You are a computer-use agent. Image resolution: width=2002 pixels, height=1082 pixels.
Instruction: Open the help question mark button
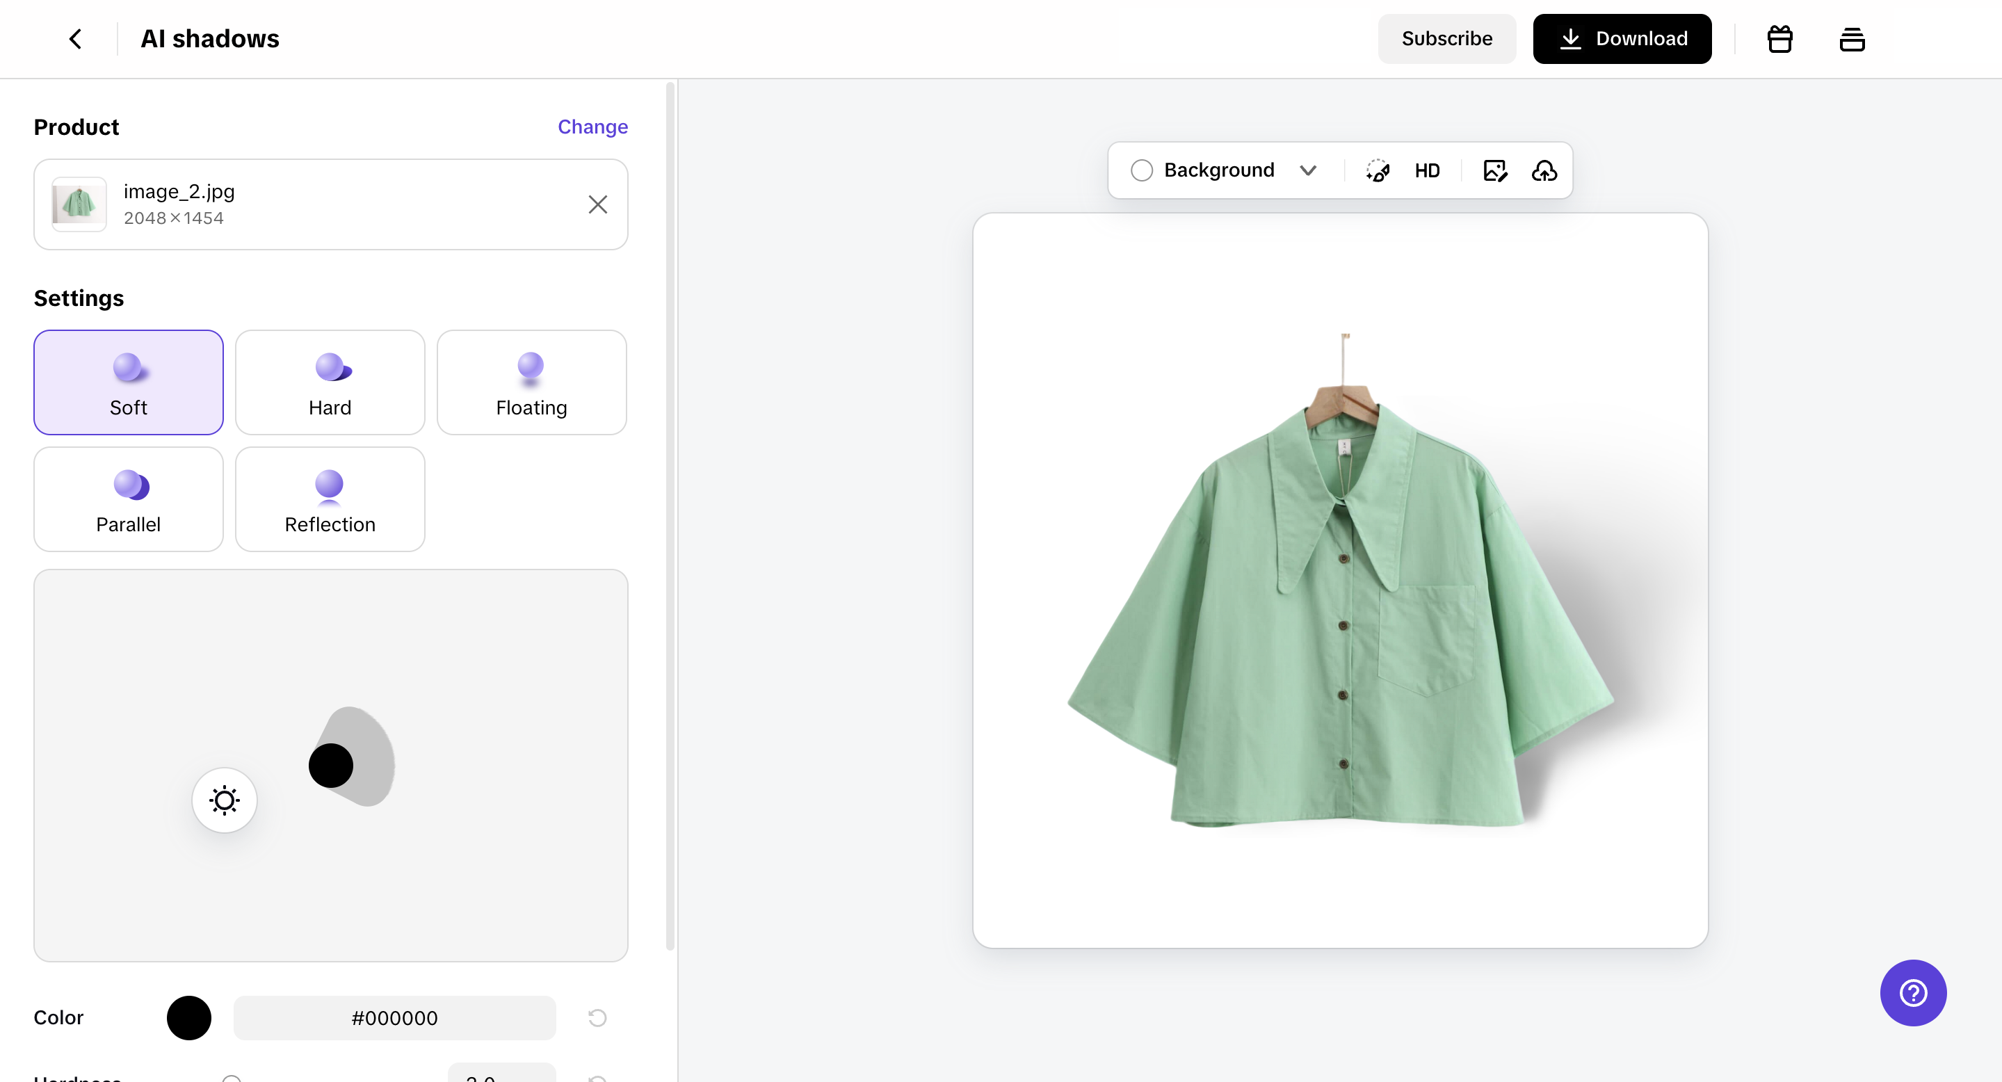tap(1912, 992)
